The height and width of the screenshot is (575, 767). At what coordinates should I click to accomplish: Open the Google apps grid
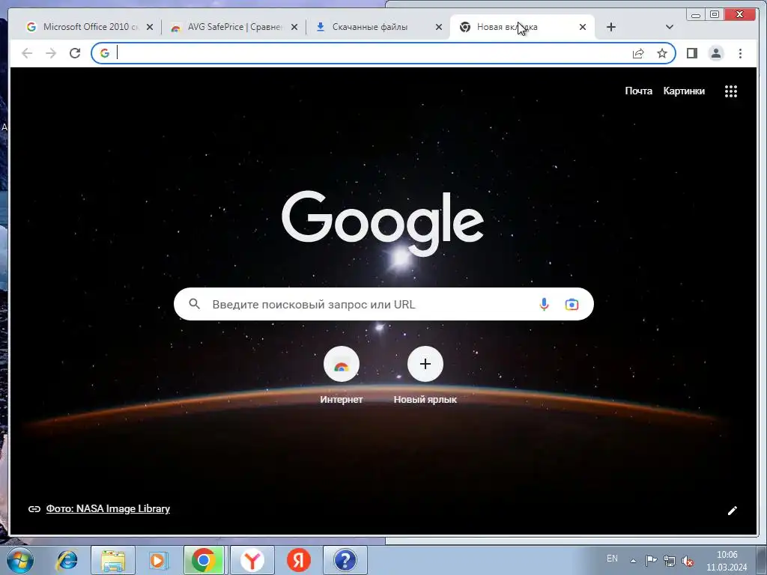[x=731, y=91]
